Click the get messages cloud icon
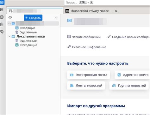This screenshot has height=115, width=150. [x=10, y=18]
